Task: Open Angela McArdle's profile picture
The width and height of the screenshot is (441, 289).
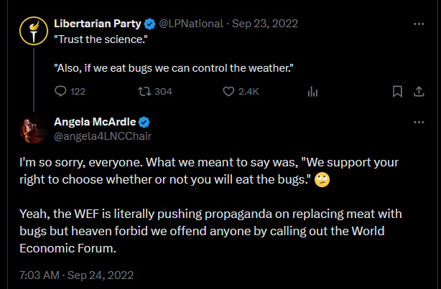Action: pyautogui.click(x=34, y=129)
